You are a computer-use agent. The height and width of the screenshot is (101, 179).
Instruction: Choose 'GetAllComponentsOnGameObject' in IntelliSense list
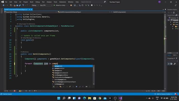coord(72,82)
